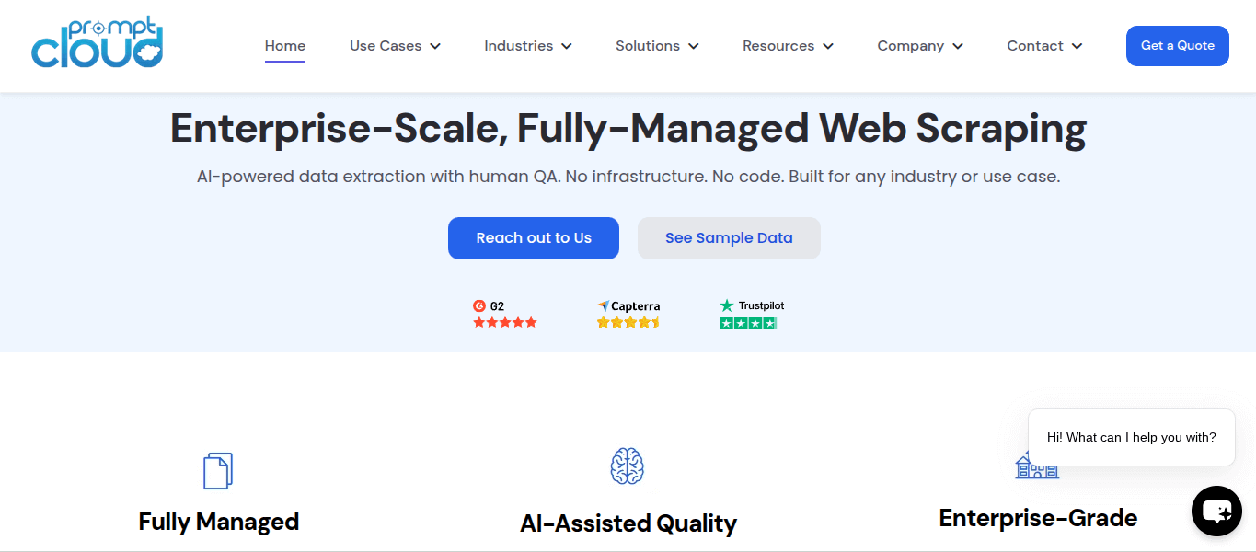Expand the Resources menu chevron

pyautogui.click(x=828, y=46)
